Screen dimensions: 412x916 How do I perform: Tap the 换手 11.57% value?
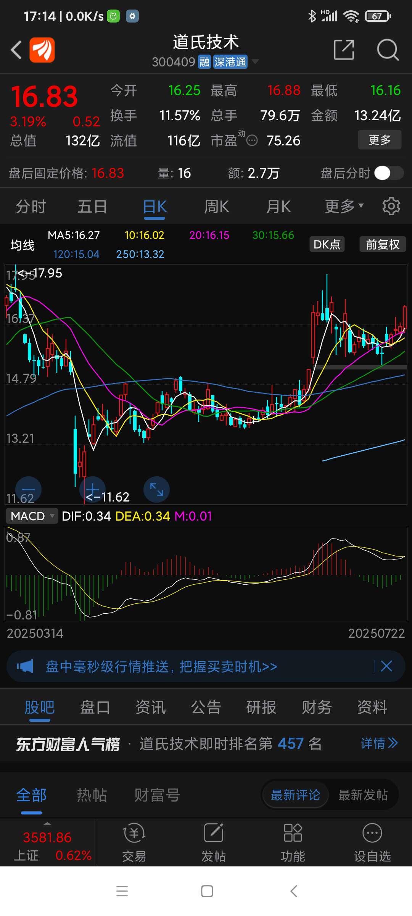[x=180, y=115]
